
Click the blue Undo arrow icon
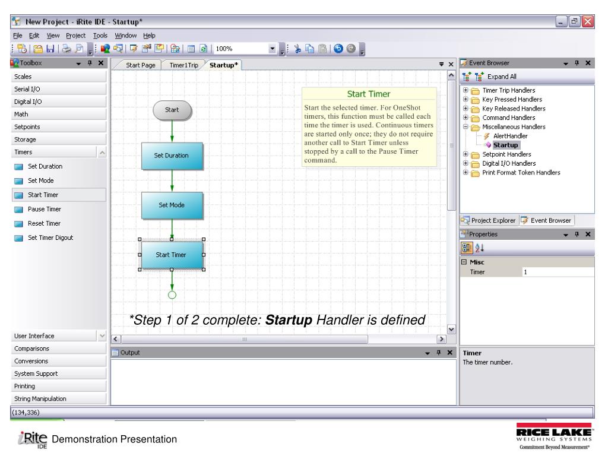click(x=338, y=49)
